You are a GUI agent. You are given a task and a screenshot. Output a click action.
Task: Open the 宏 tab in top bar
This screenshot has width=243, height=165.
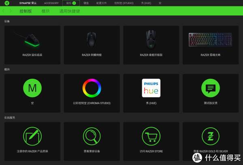tap(160, 3)
